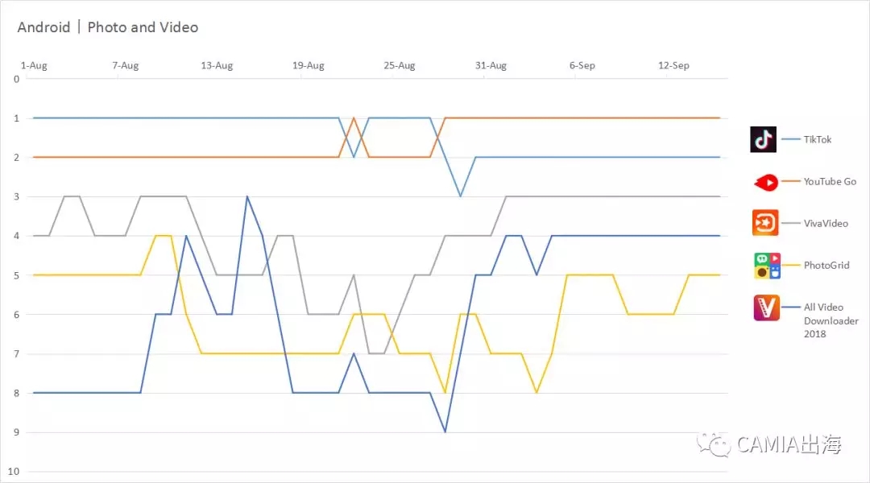Screen dimensions: 870x483
Task: Click the YouTube Go legend label
Action: (x=830, y=181)
